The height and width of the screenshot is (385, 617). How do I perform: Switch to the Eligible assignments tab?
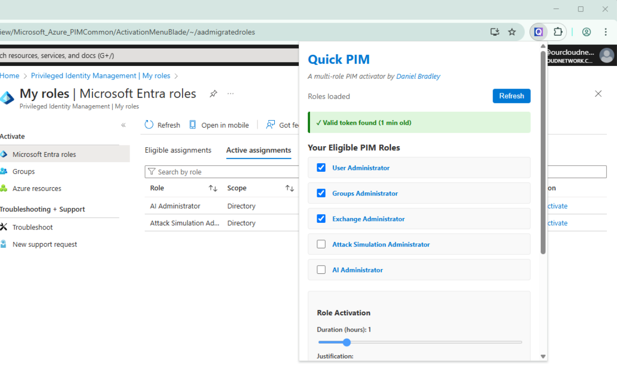point(178,150)
